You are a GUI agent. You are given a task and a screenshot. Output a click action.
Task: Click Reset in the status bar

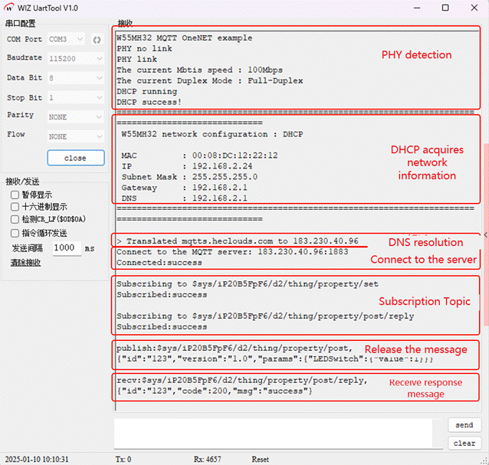click(x=261, y=459)
